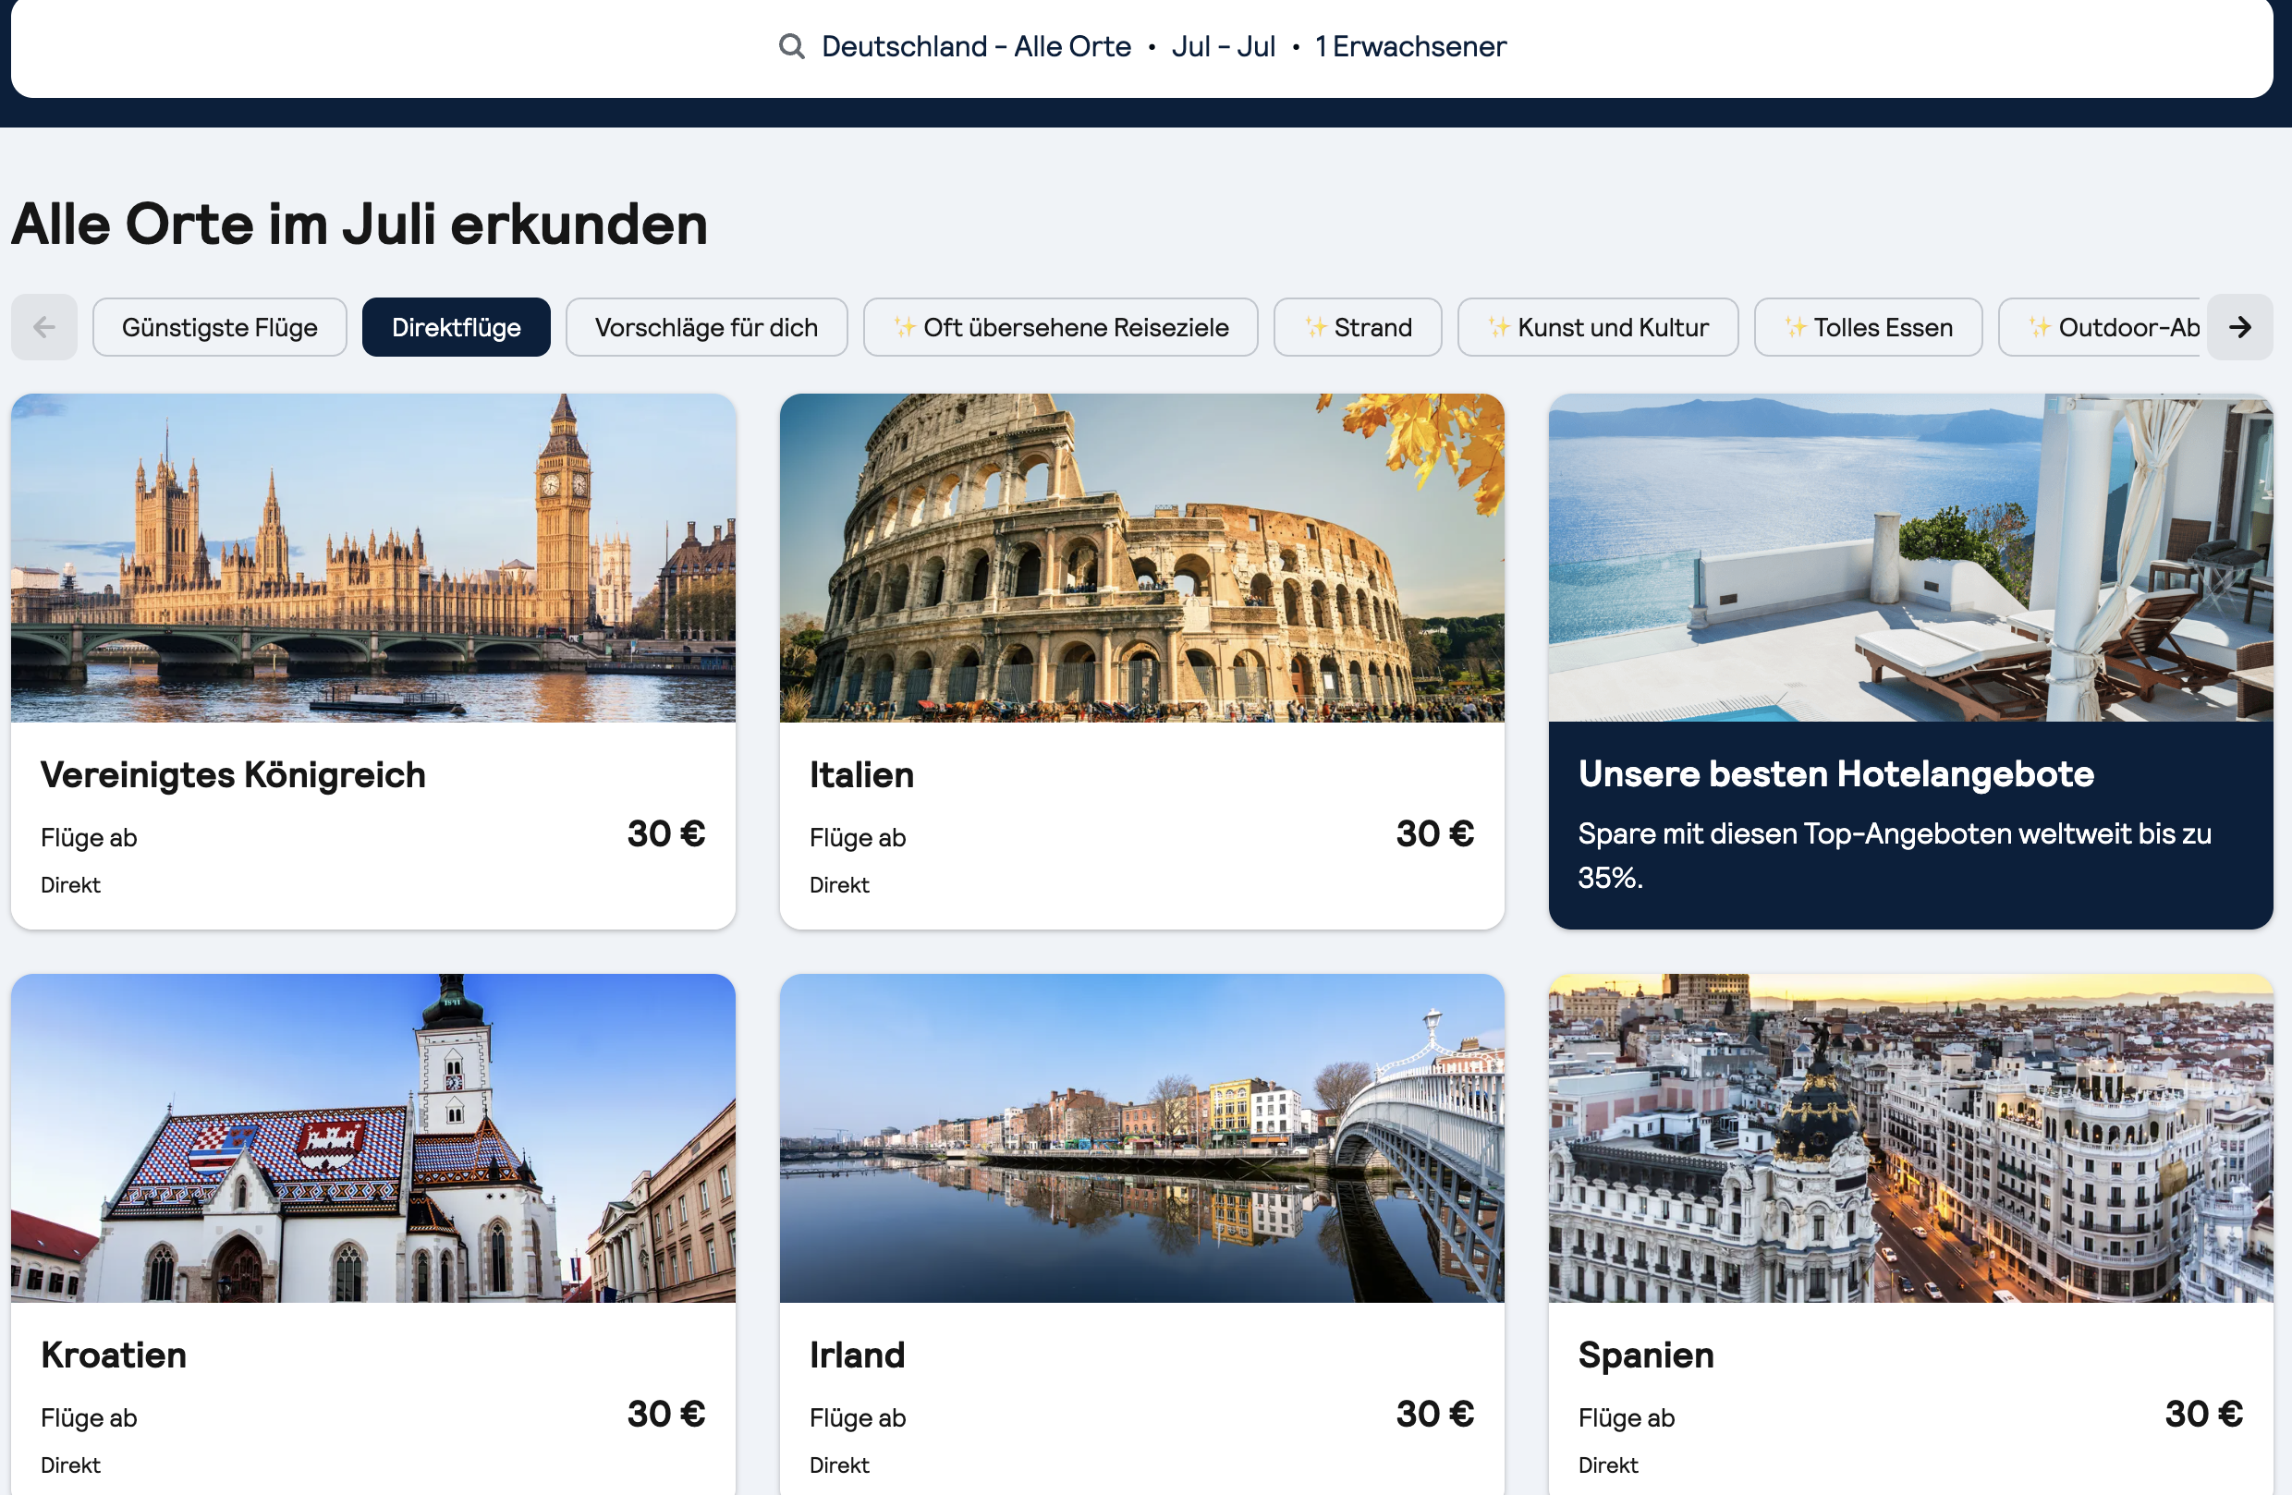2292x1495 pixels.
Task: Click the 30 € price for Italien
Action: point(1435,833)
